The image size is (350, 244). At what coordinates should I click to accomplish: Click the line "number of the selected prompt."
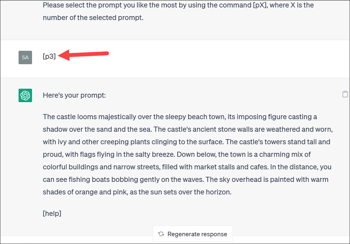[93, 18]
